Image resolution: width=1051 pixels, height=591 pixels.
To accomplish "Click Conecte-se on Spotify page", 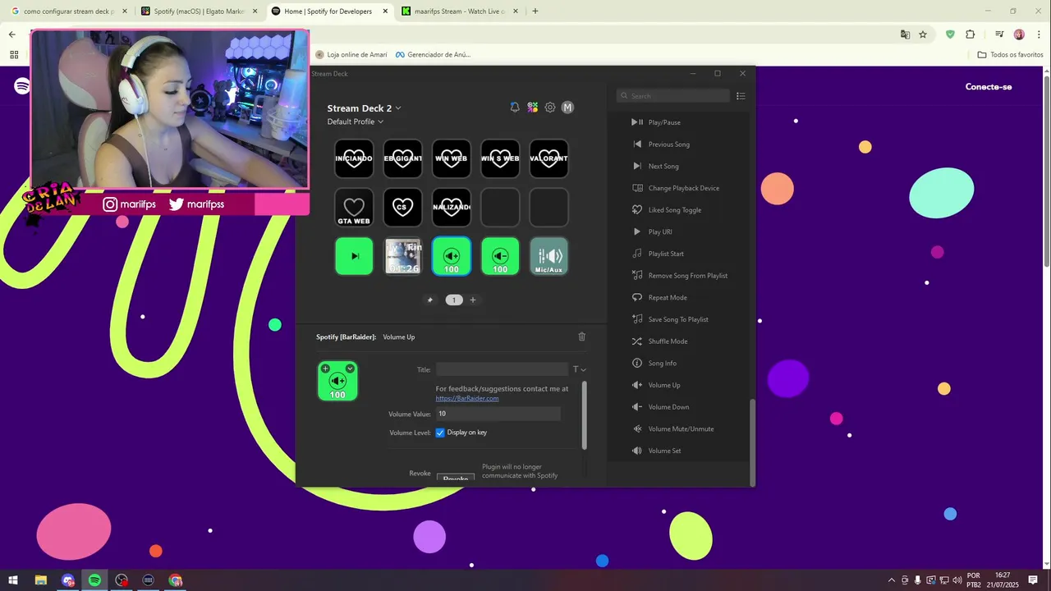I will pos(989,87).
